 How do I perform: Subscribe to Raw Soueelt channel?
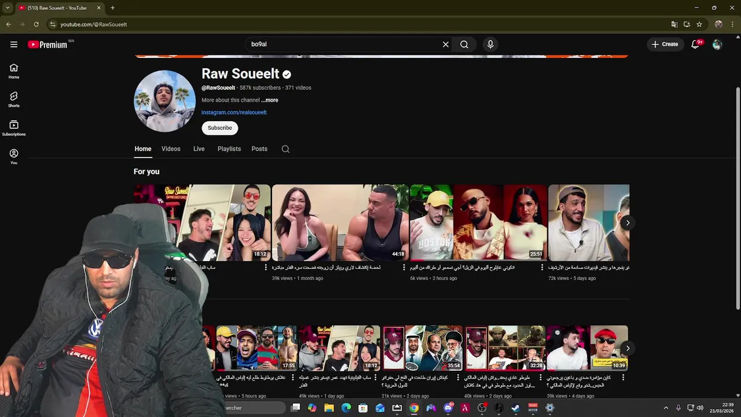(220, 128)
